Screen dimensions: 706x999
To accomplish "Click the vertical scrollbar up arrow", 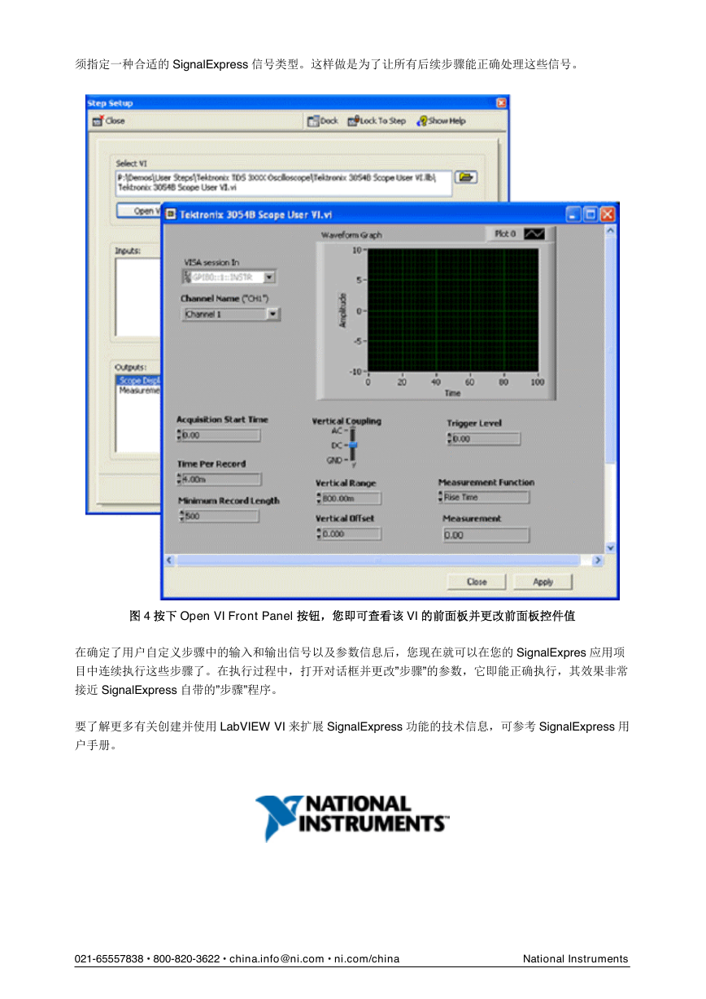I will pyautogui.click(x=612, y=232).
